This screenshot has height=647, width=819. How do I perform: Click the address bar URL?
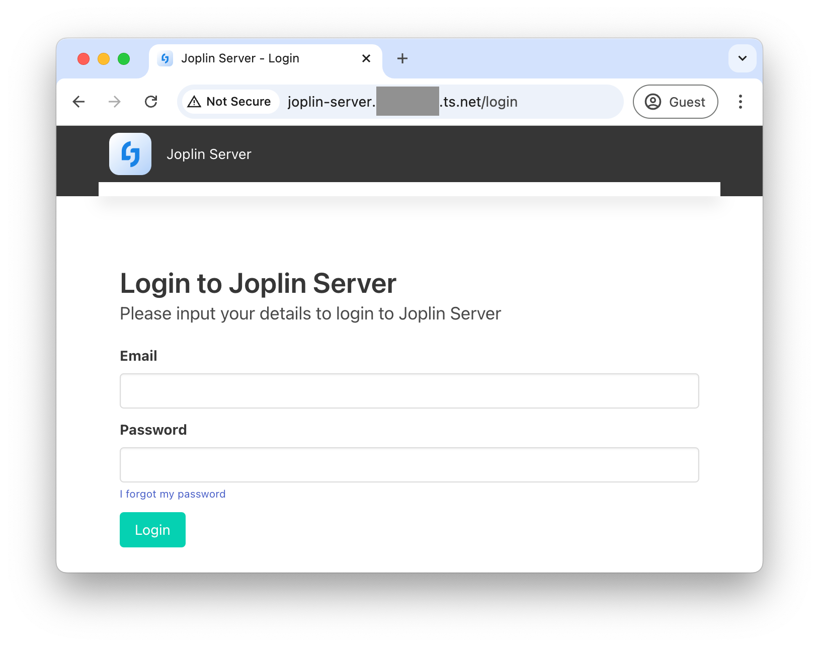tap(402, 101)
